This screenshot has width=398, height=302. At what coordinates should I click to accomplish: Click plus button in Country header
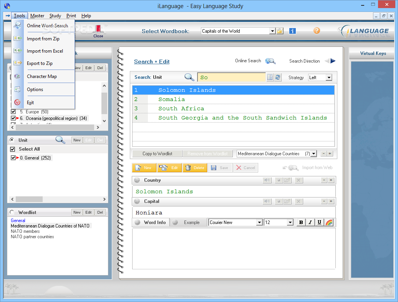[x=331, y=180]
